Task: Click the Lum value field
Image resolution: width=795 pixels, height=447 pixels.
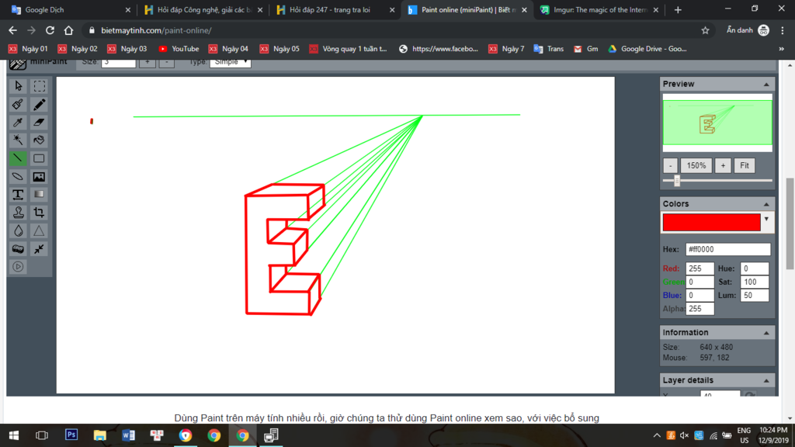Action: coord(755,296)
